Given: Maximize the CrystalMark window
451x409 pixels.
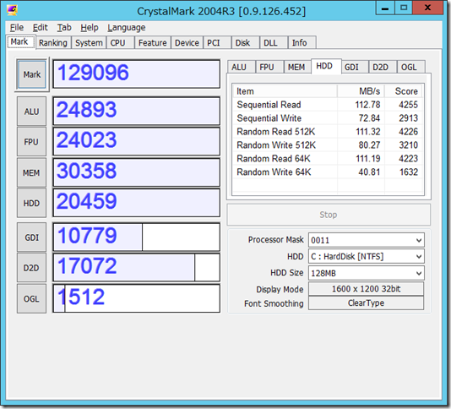Looking at the screenshot, I should (x=404, y=8).
